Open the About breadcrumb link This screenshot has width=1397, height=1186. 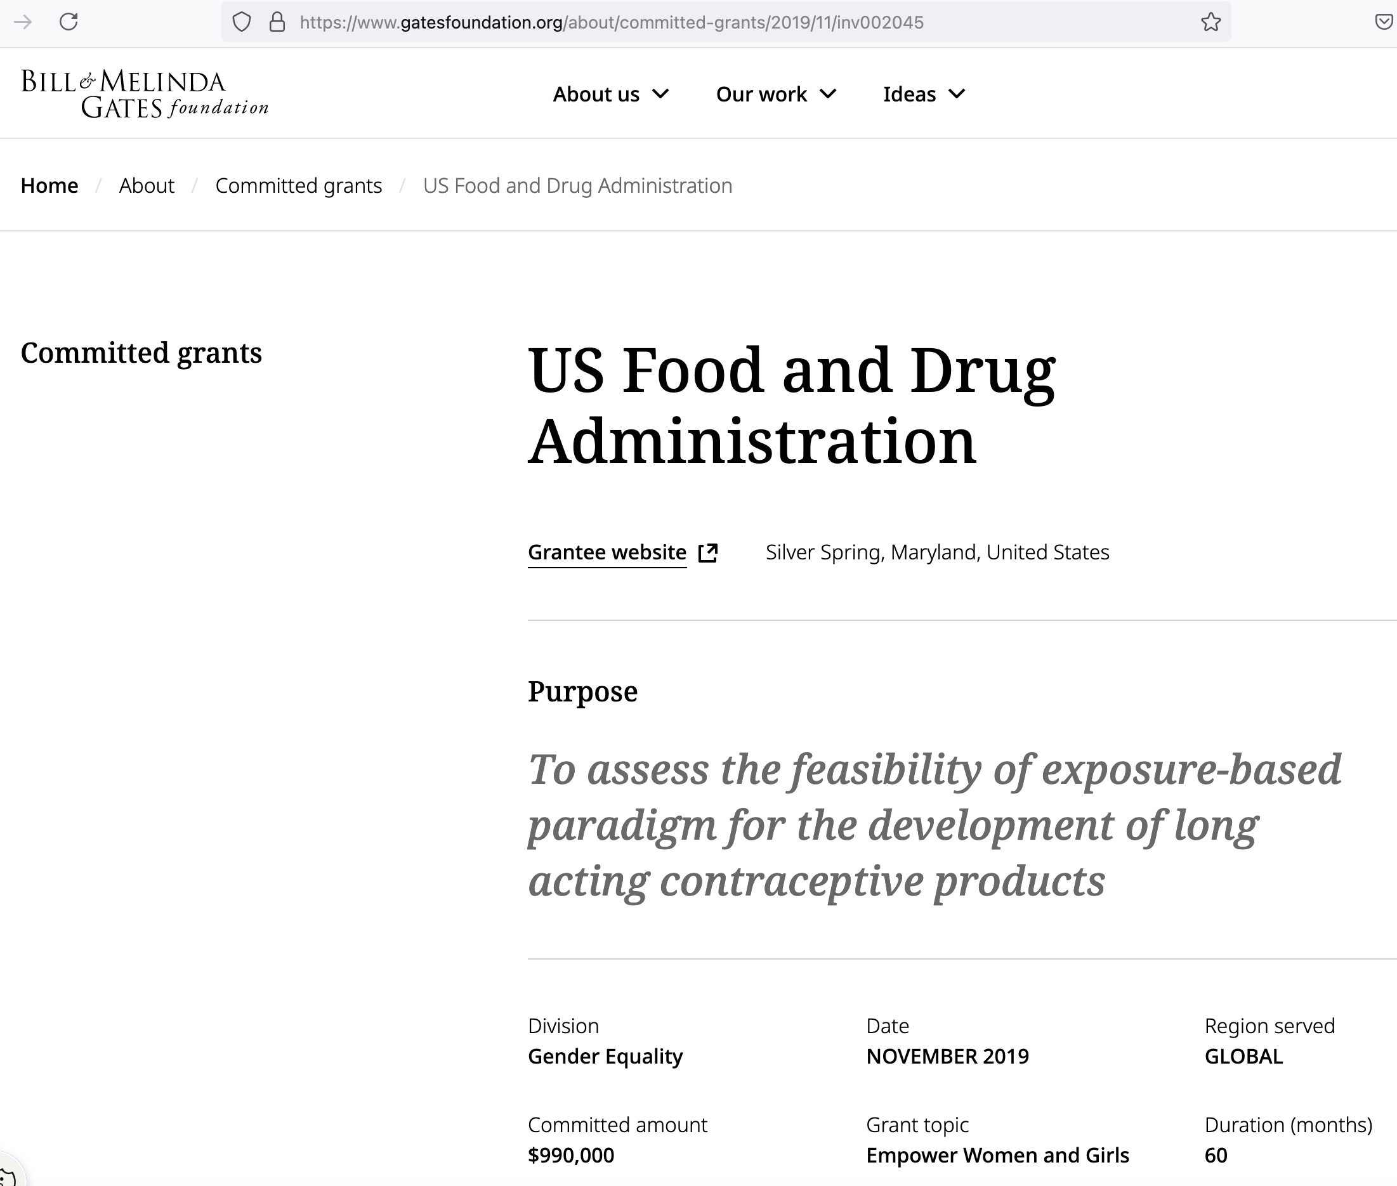147,186
